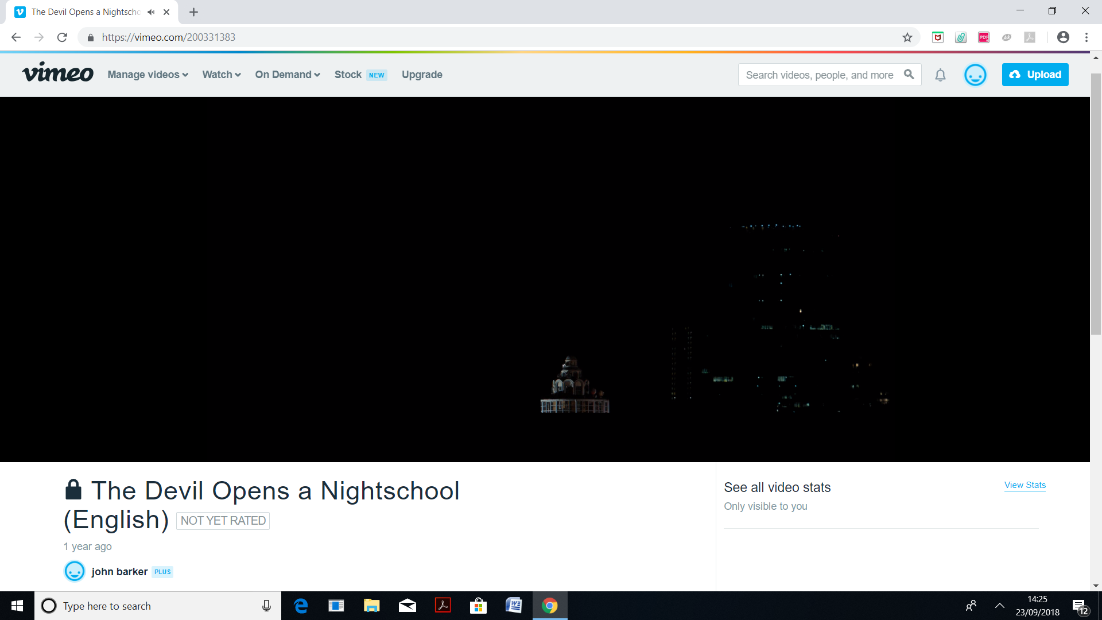Open Mail app from taskbar
Viewport: 1102px width, 620px height.
(408, 606)
